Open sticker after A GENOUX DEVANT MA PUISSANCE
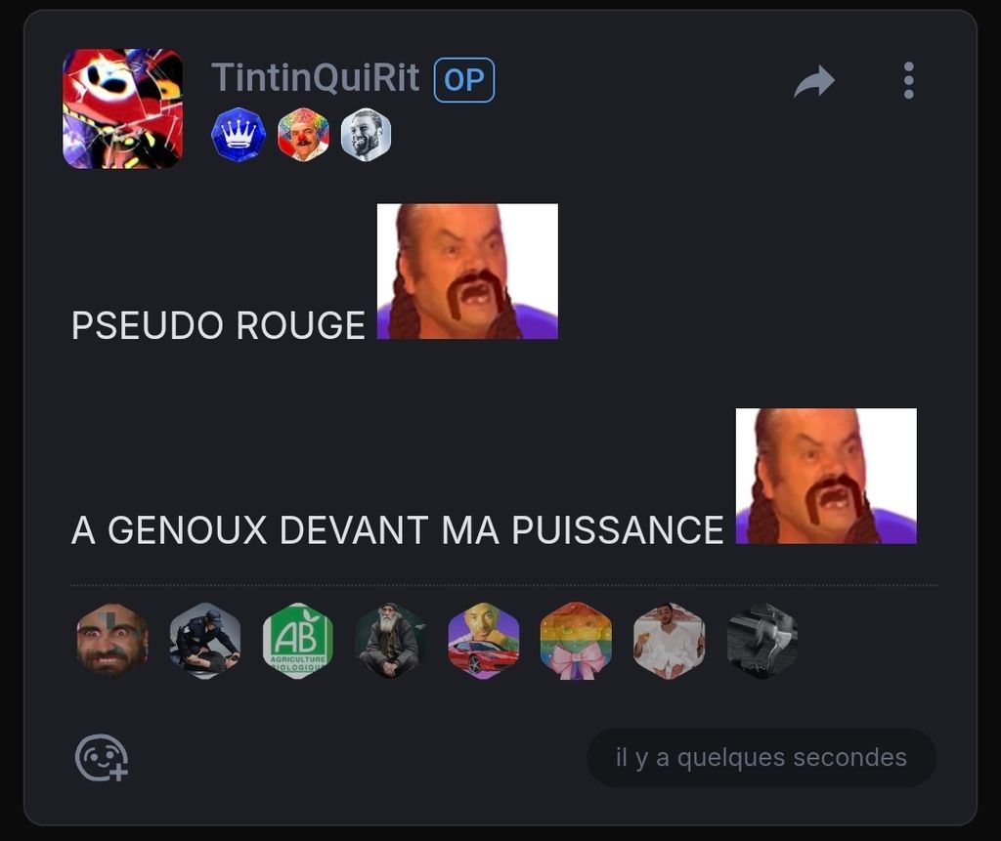 click(x=826, y=476)
